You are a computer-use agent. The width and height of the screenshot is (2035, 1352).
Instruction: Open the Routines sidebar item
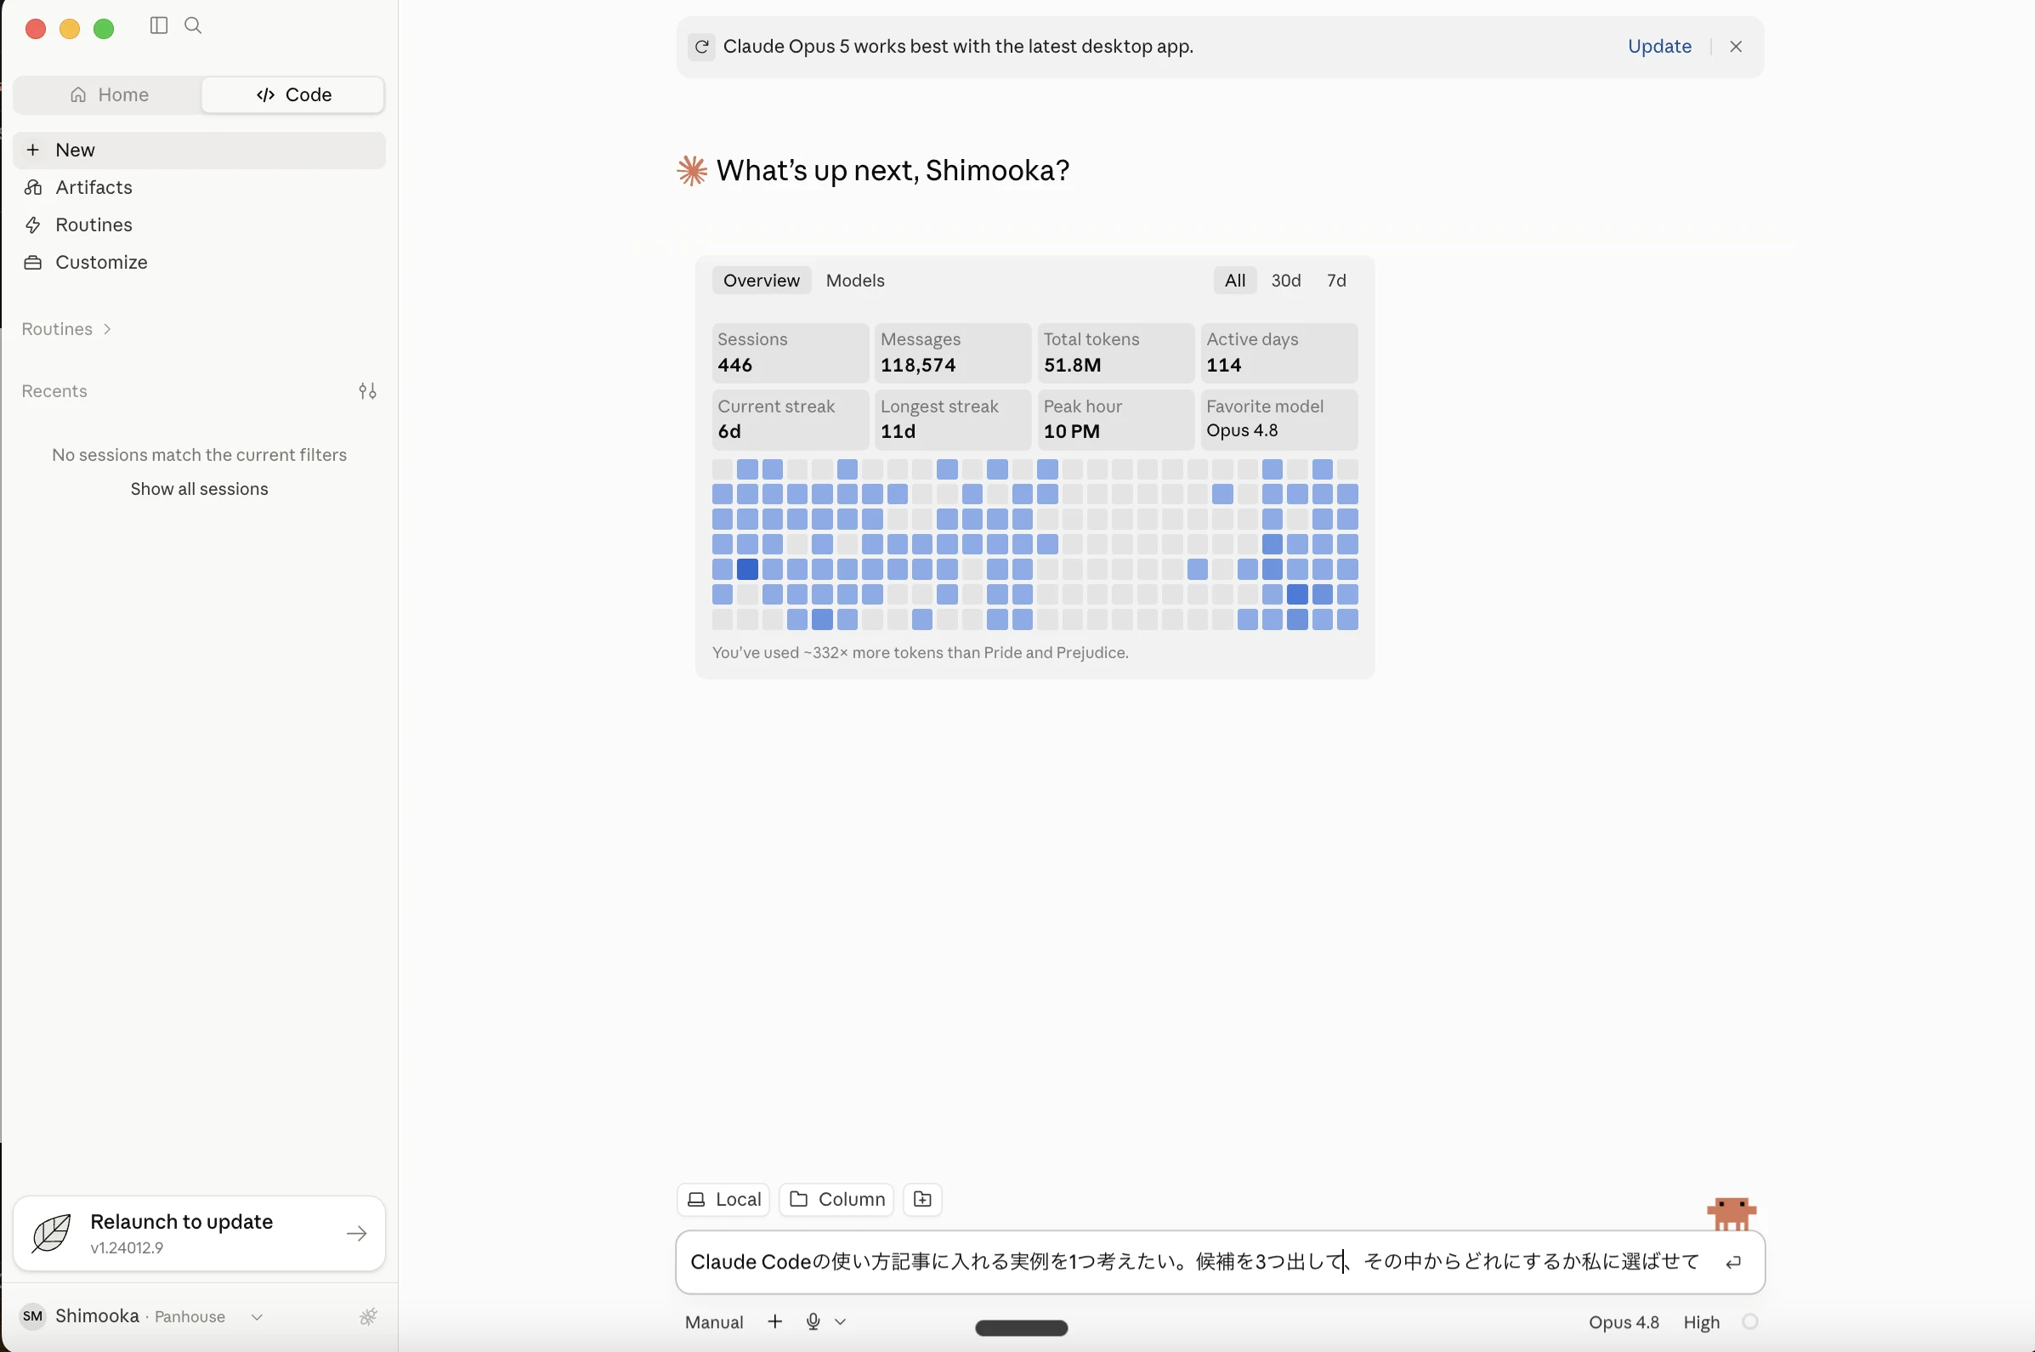click(199, 225)
